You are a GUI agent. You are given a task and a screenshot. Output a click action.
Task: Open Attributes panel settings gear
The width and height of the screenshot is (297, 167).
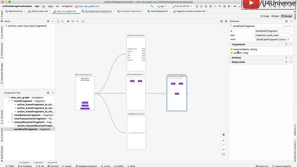click(x=286, y=21)
